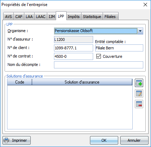Switch to the Statistique tab
This screenshot has width=151, height=147.
click(92, 17)
